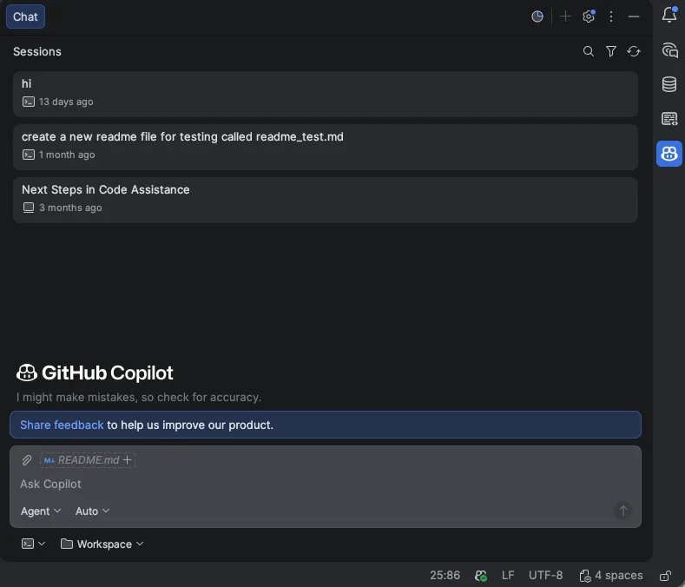Send message with up-arrow button

pyautogui.click(x=623, y=511)
